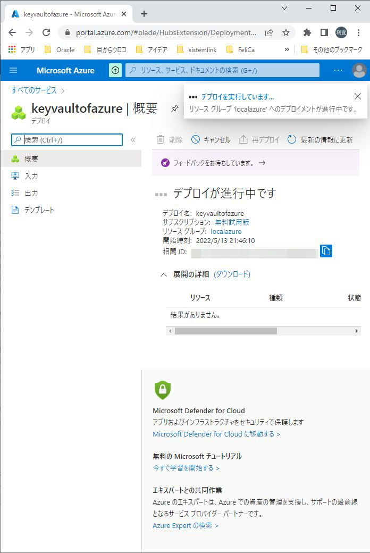Open the アプリ bookmarks shortcut
The width and height of the screenshot is (370, 553).
(21, 50)
